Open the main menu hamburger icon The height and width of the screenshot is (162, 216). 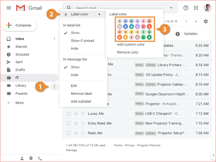tap(9, 8)
